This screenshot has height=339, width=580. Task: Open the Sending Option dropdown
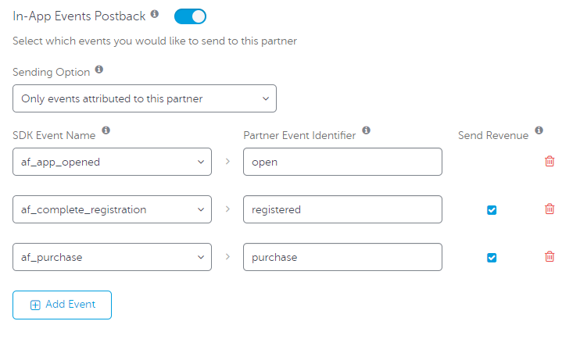[145, 99]
